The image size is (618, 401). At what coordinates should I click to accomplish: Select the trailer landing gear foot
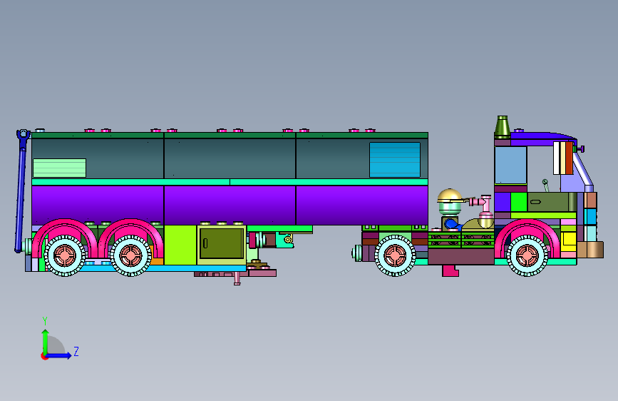click(237, 279)
